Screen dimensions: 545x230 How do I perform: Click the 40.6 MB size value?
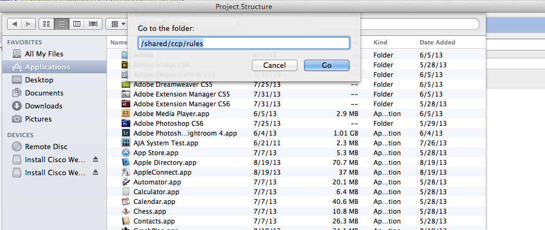(345, 201)
